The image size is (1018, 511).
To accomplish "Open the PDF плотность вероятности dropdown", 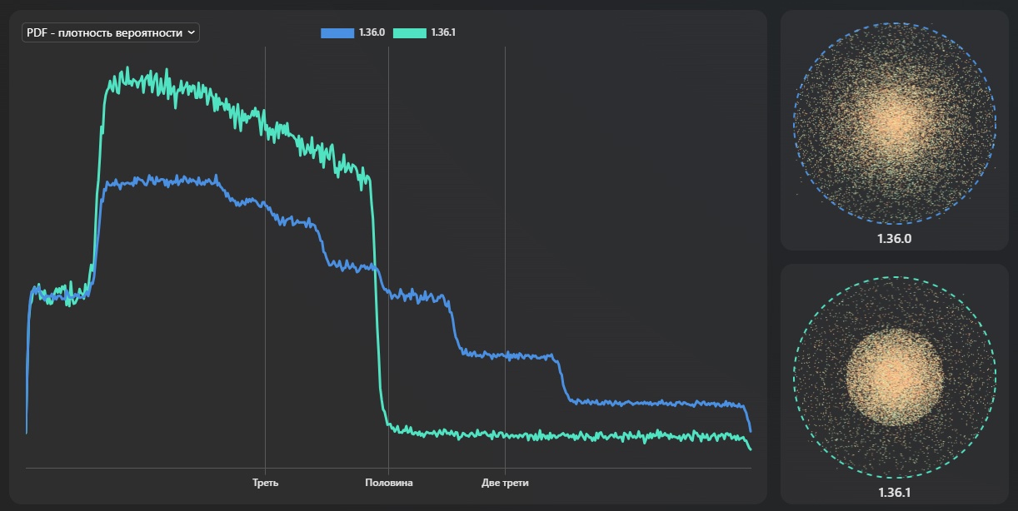I will 110,32.
